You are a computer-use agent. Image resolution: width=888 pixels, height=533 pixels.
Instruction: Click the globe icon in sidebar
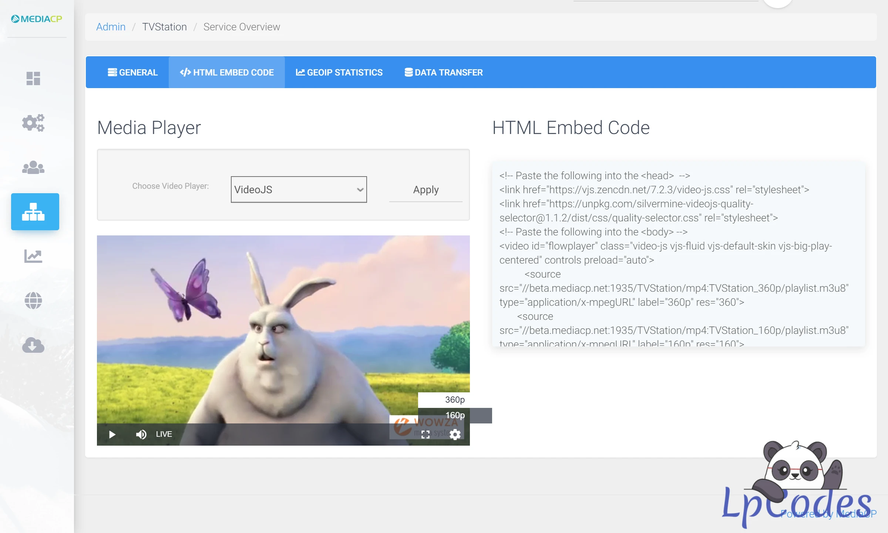pos(33,300)
